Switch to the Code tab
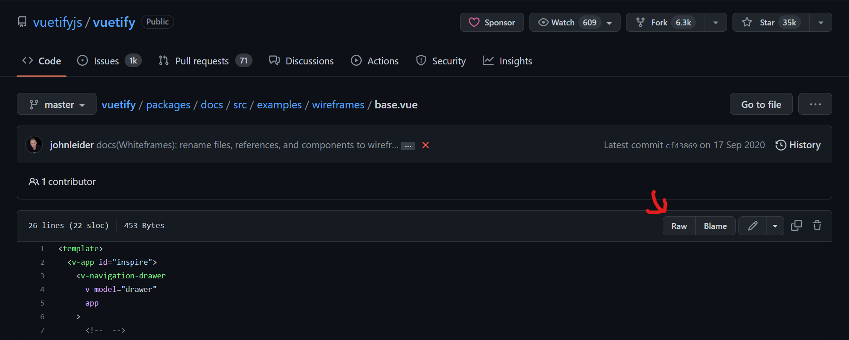The width and height of the screenshot is (849, 340). pyautogui.click(x=42, y=61)
